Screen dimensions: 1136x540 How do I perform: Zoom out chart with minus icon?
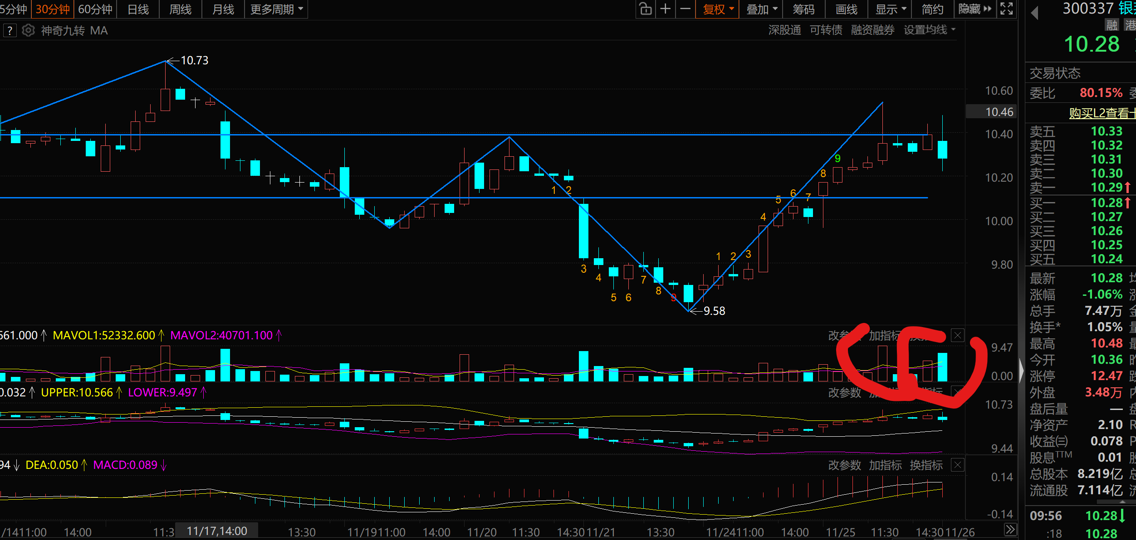(686, 9)
